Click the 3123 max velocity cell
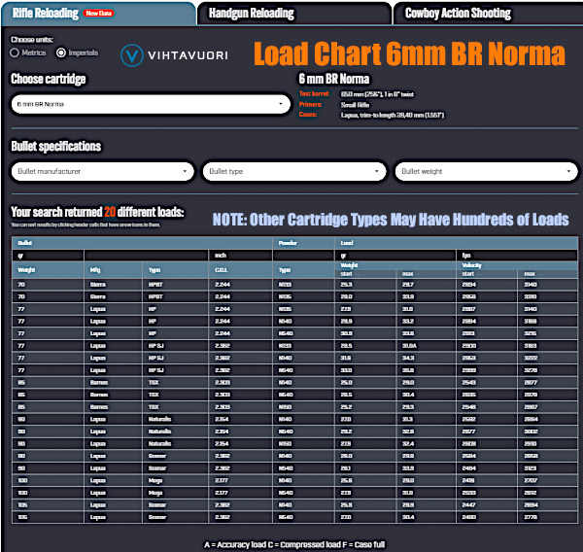583x552 pixels. click(x=547, y=468)
